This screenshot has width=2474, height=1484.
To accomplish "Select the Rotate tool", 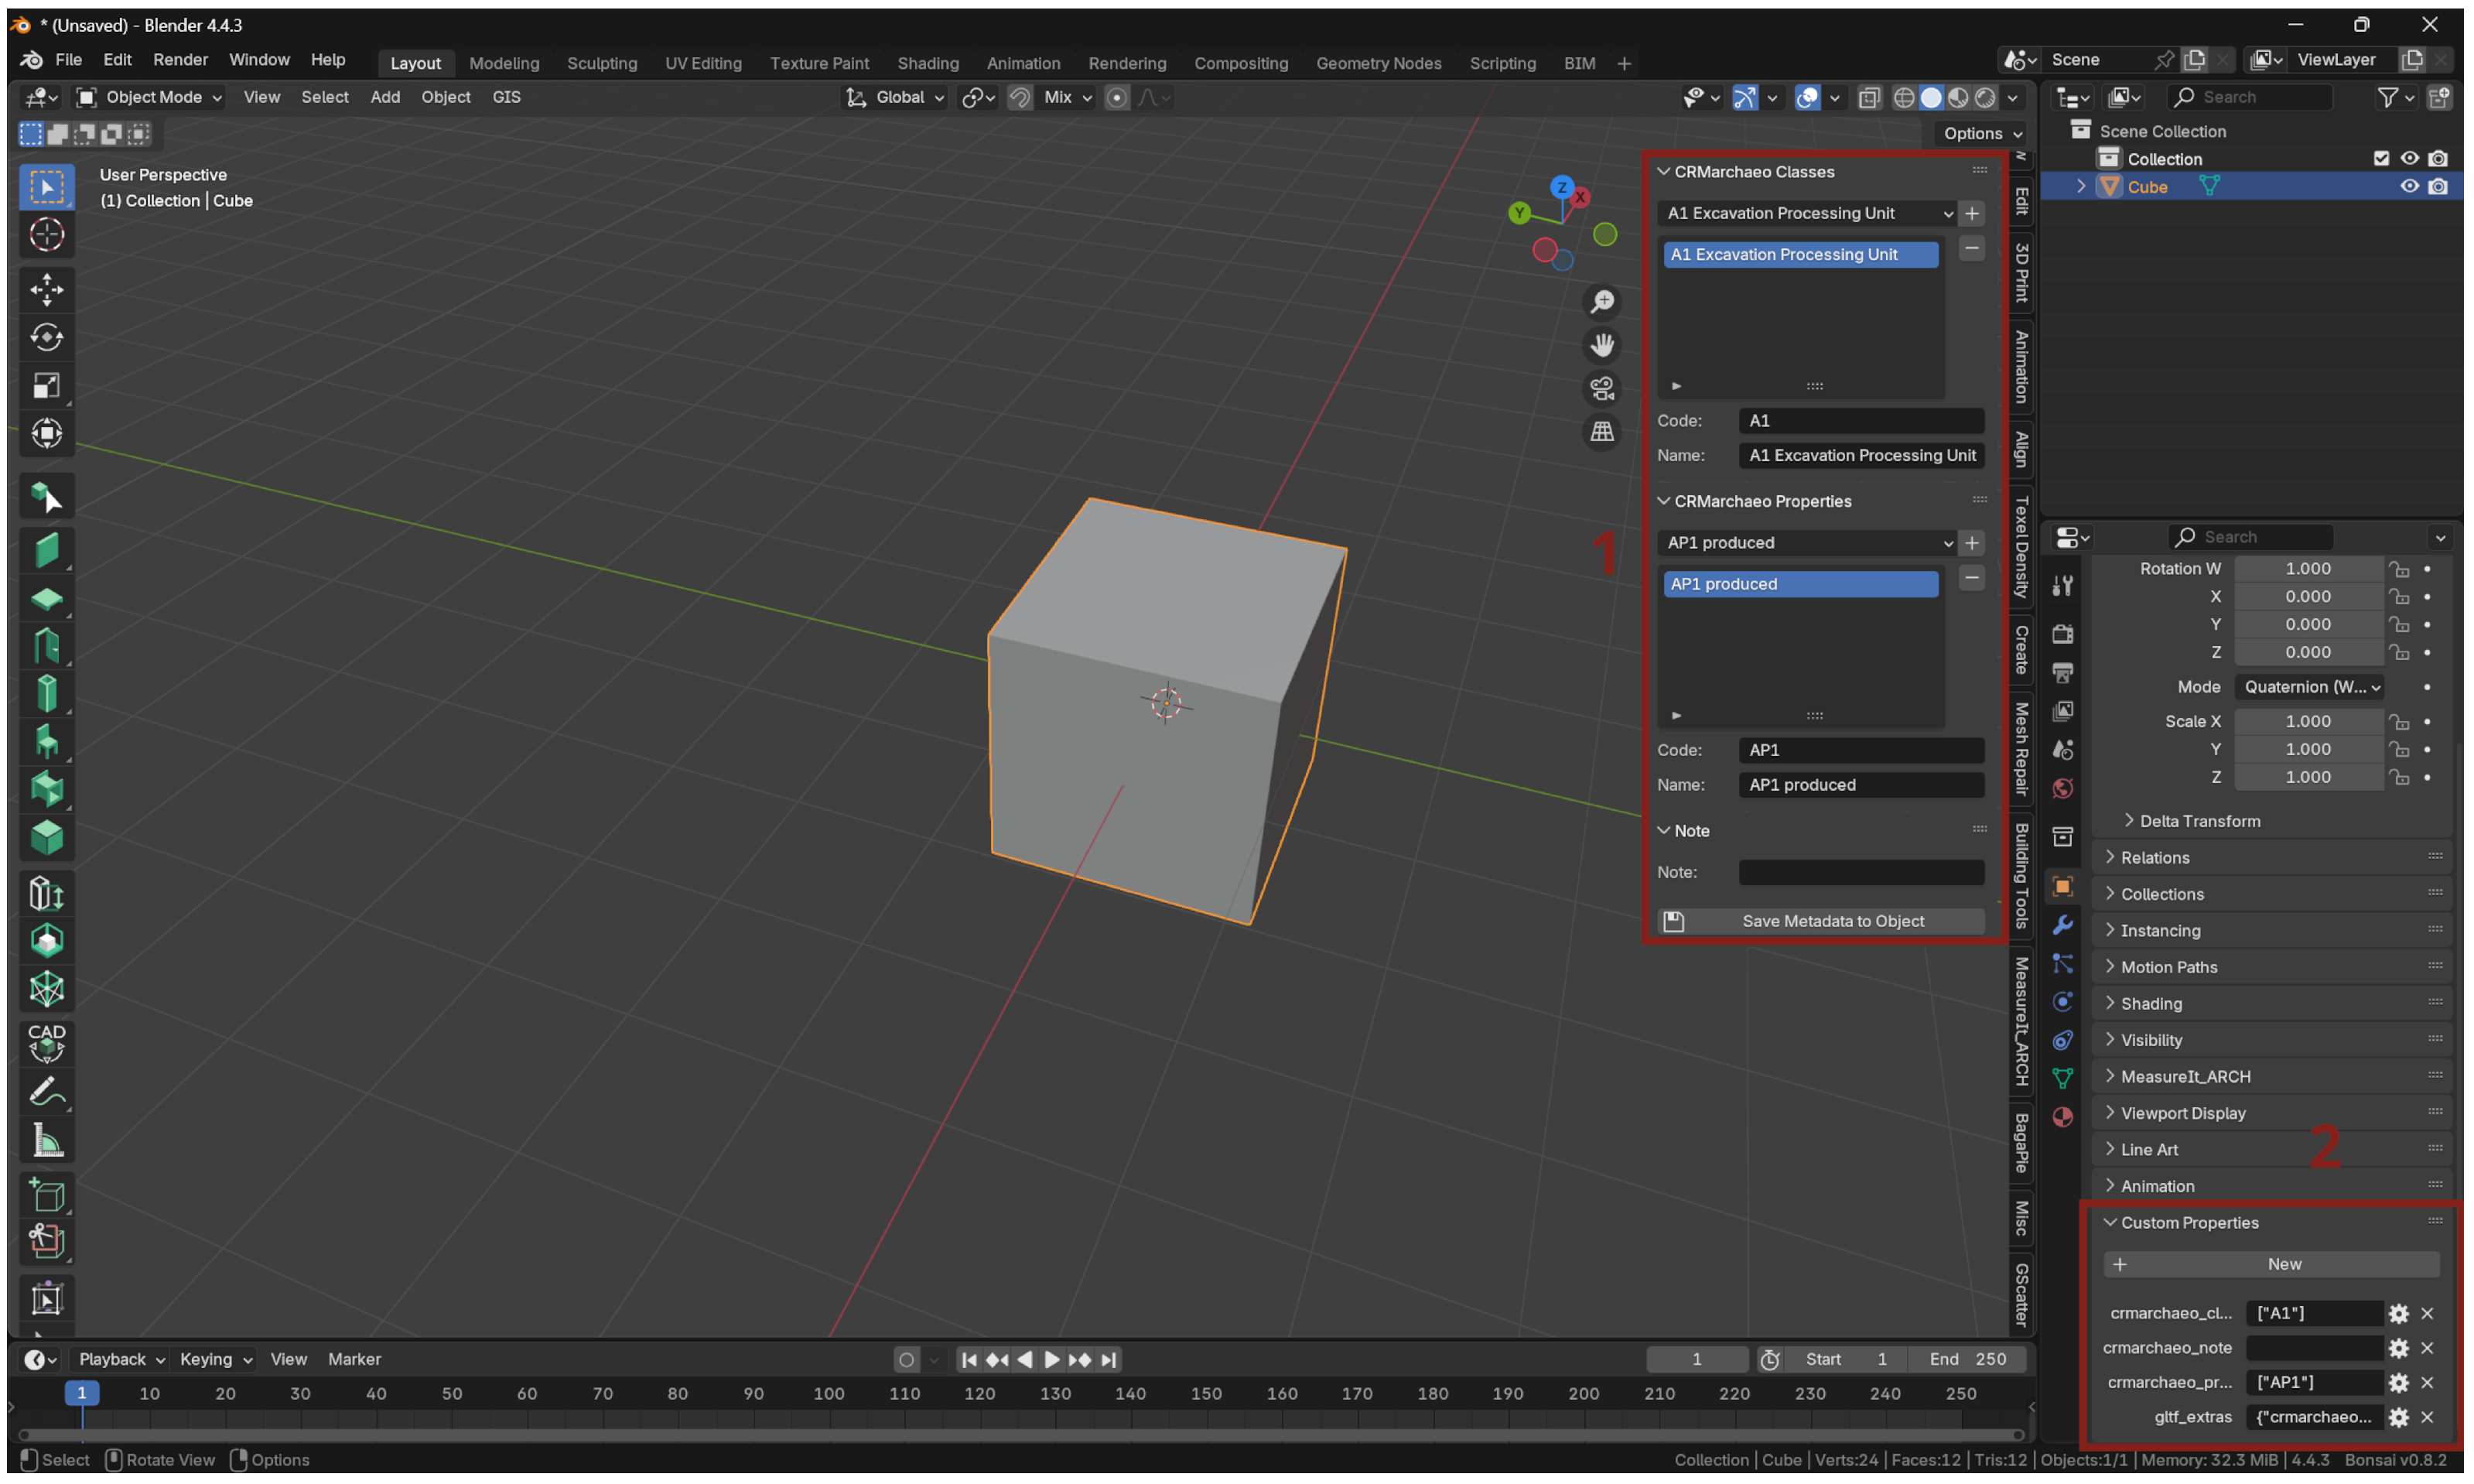I will [x=46, y=338].
